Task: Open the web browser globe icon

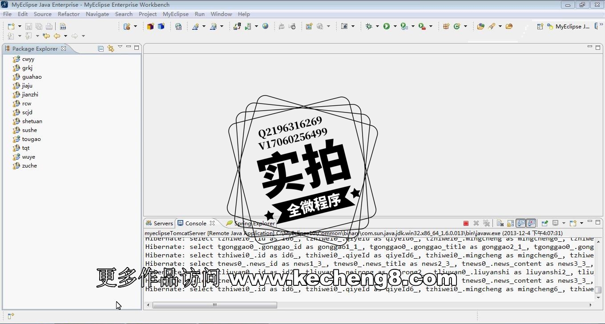Action: click(x=266, y=27)
